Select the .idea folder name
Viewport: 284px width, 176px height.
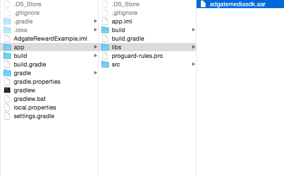pyautogui.click(x=21, y=30)
